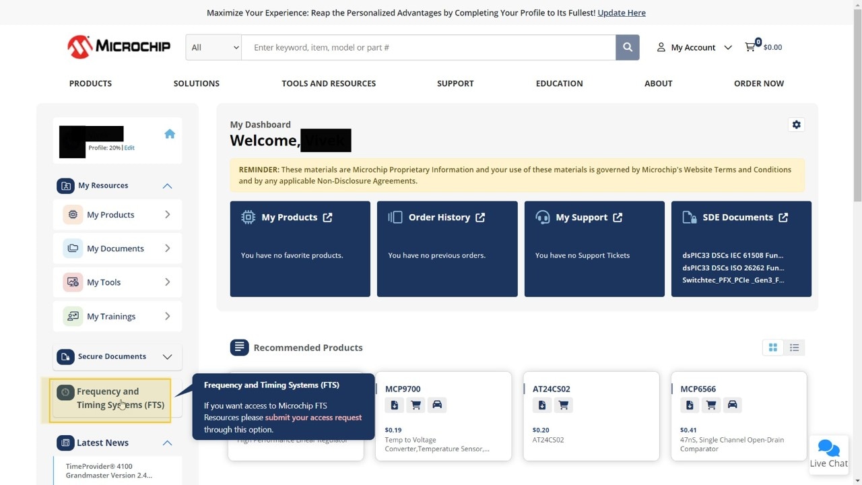Expand the Secure Documents section
The image size is (862, 485).
(x=167, y=356)
